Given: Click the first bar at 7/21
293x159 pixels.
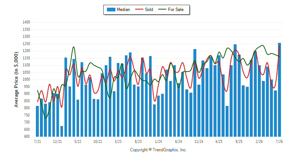Looking at the screenshot, I should coord(37,121).
